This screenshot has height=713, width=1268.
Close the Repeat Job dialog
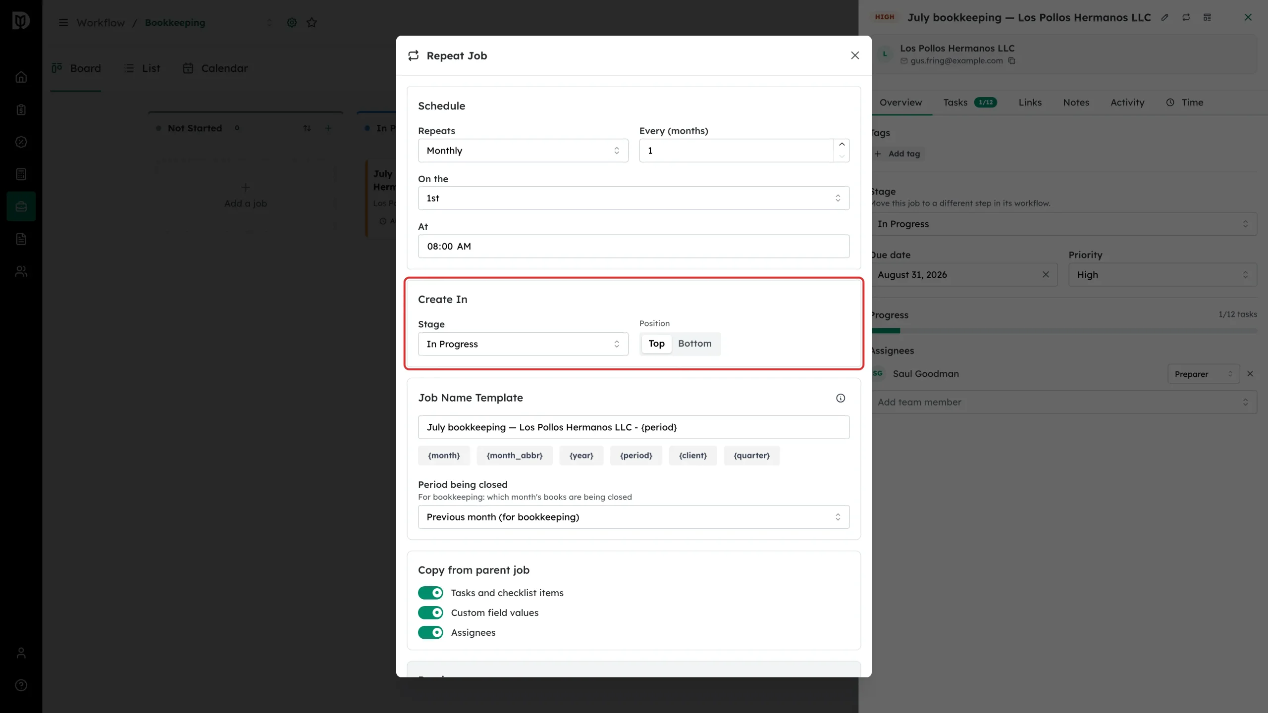tap(855, 55)
